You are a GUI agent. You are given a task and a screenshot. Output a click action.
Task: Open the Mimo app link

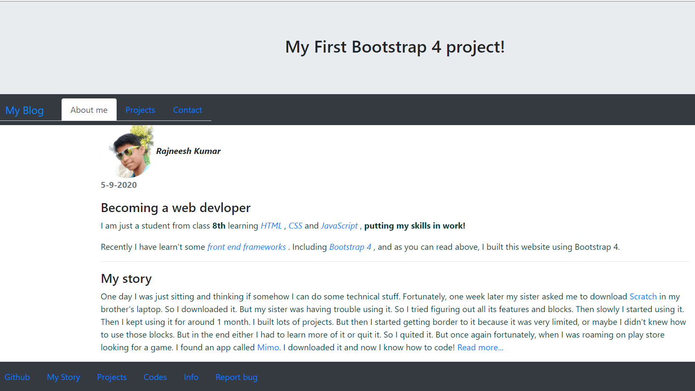pyautogui.click(x=268, y=348)
